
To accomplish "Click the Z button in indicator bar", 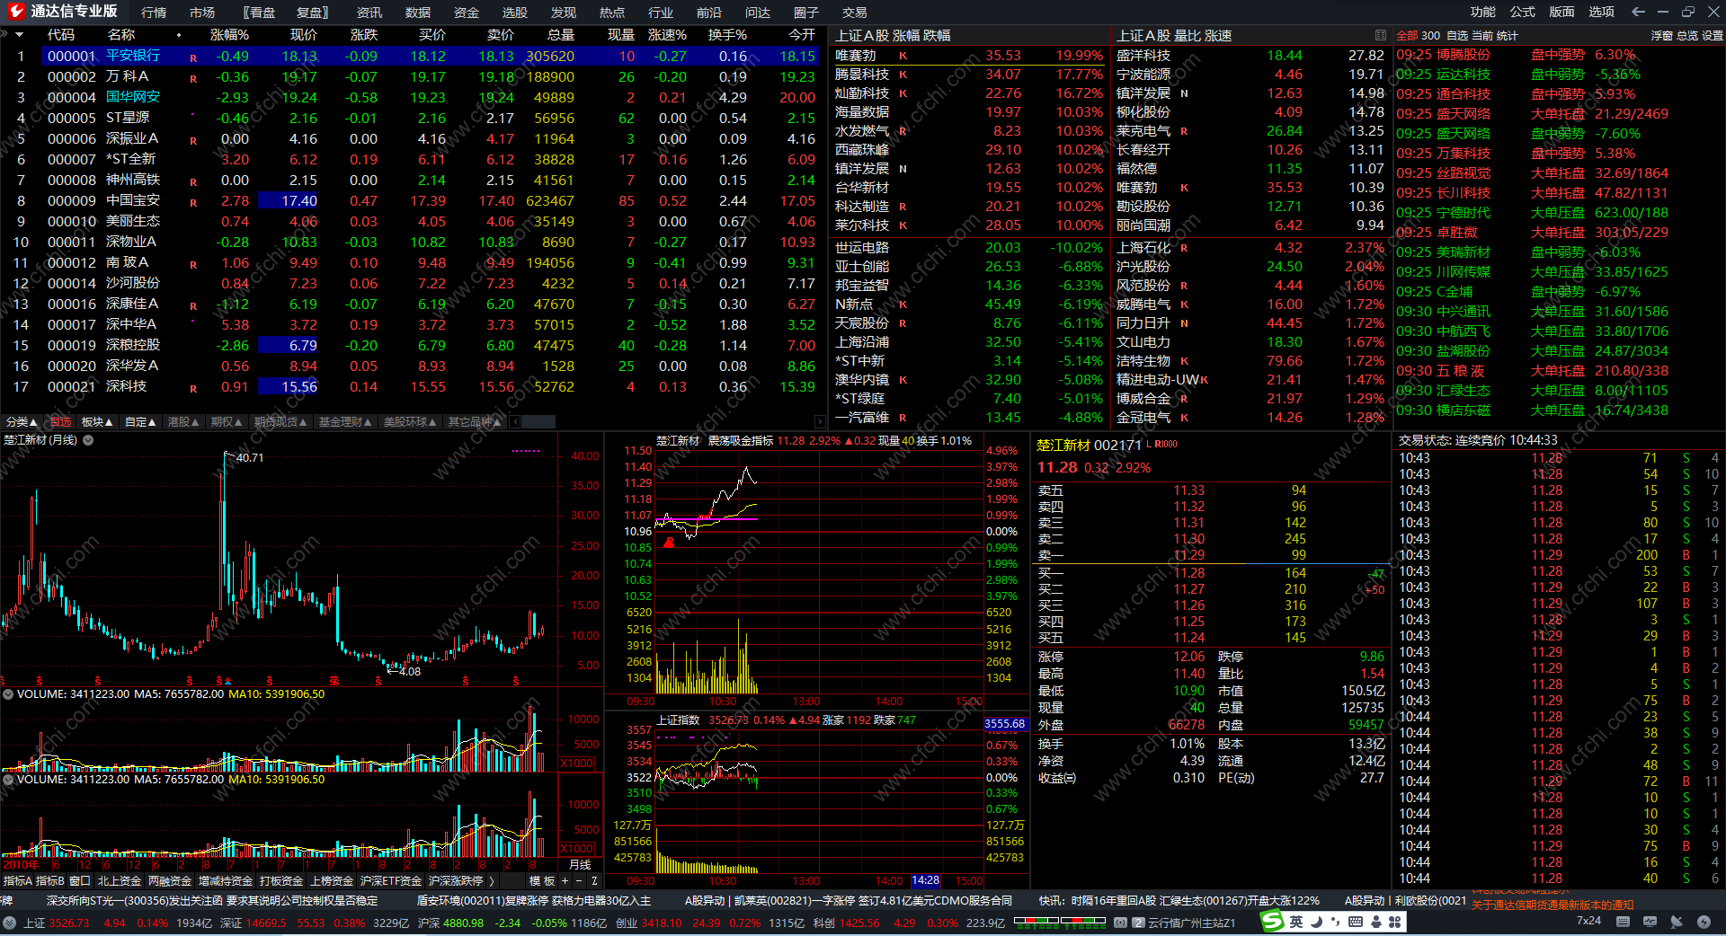I will tap(594, 881).
